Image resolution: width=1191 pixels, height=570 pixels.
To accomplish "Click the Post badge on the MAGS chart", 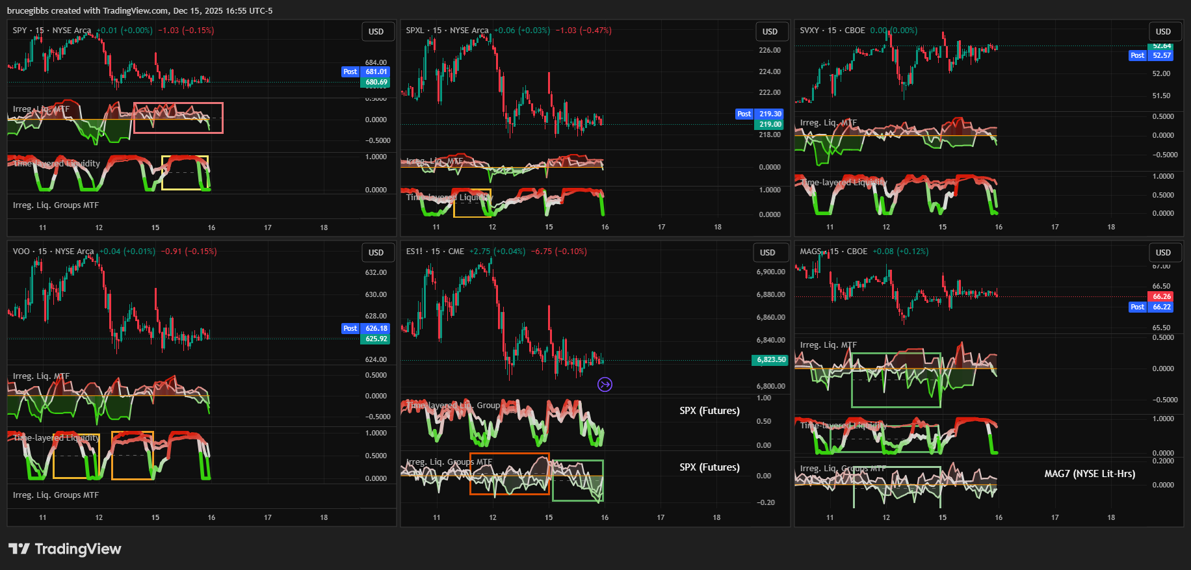I will coord(1137,307).
